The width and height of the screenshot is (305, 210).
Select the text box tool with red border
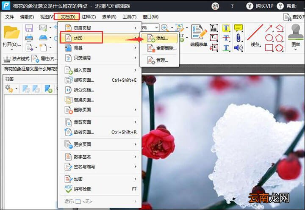pyautogui.click(x=214, y=38)
